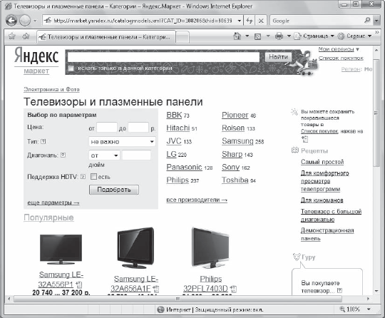385x318 pixels.
Task: Click the Google search box in toolbar
Action: coord(317,21)
